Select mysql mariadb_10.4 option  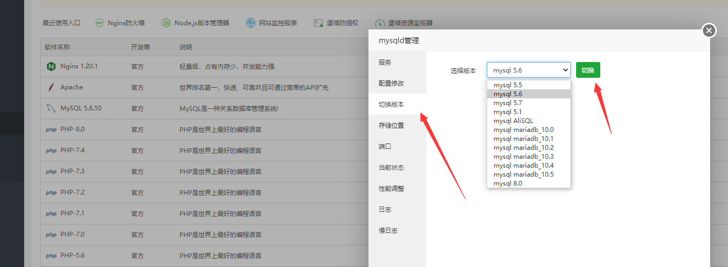tap(529, 165)
